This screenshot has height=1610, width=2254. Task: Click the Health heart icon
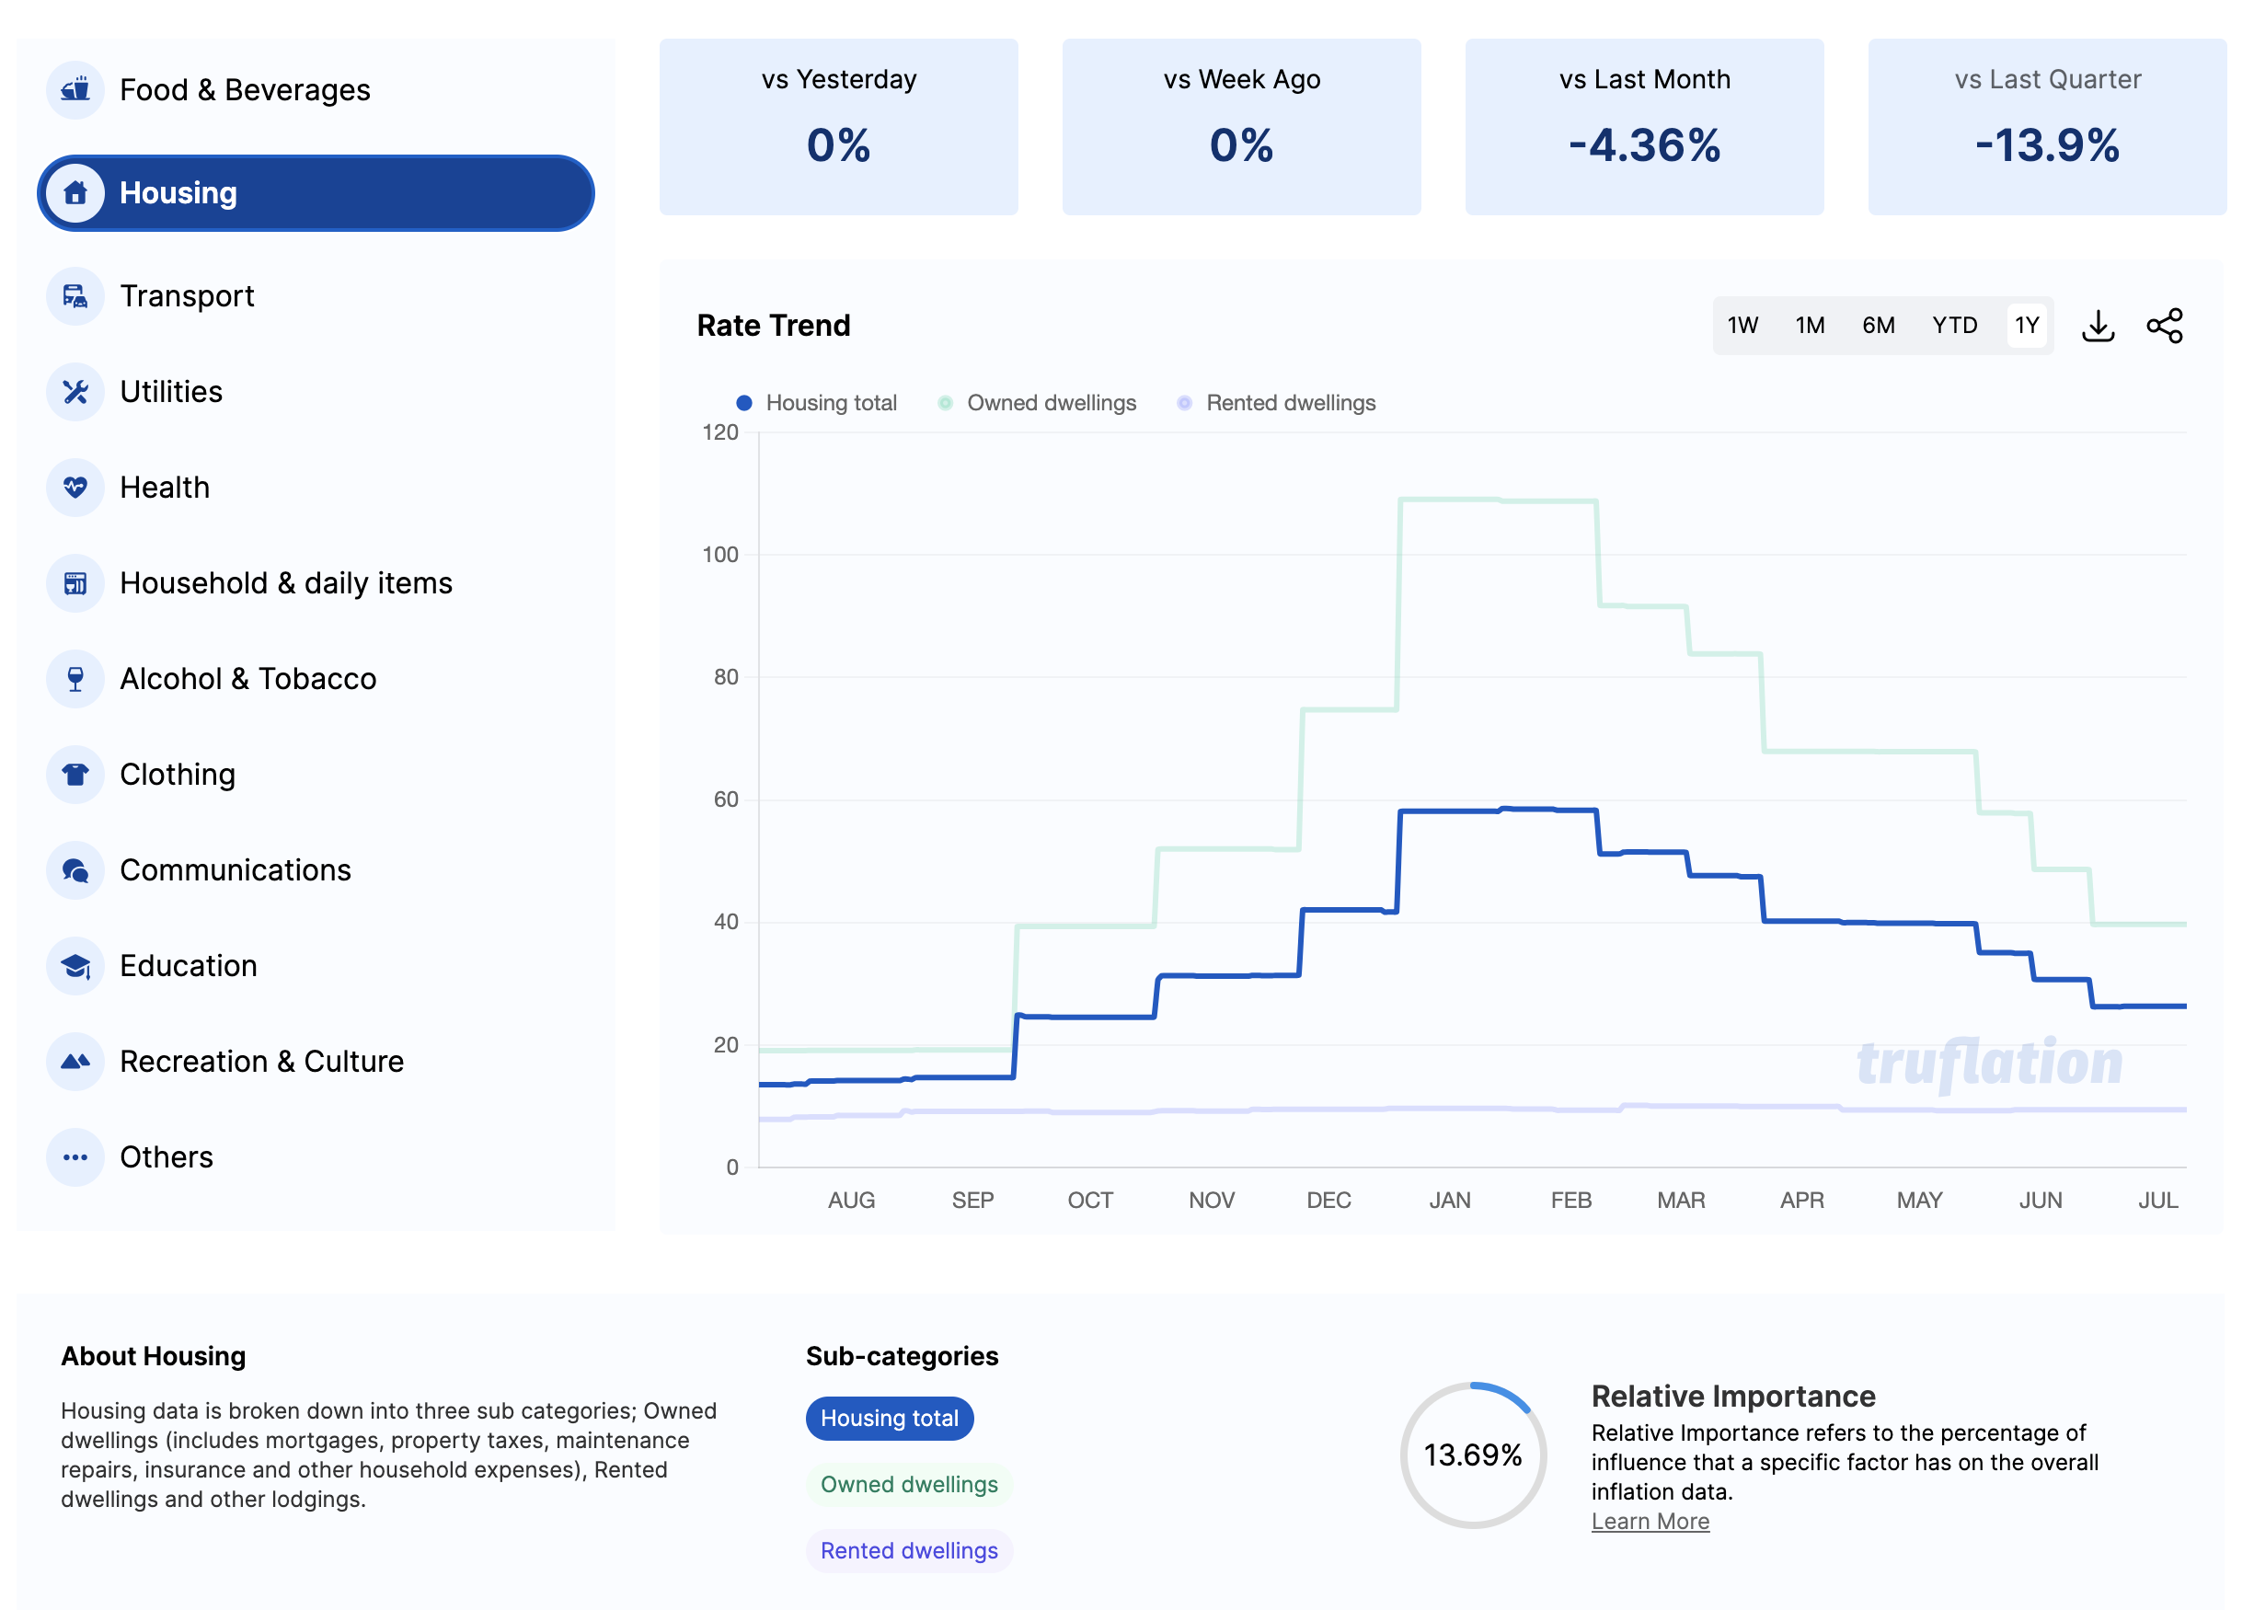click(x=75, y=487)
